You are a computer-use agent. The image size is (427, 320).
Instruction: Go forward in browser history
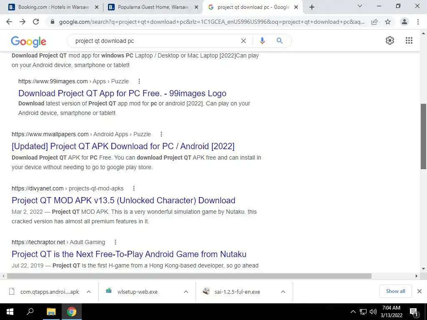click(23, 22)
